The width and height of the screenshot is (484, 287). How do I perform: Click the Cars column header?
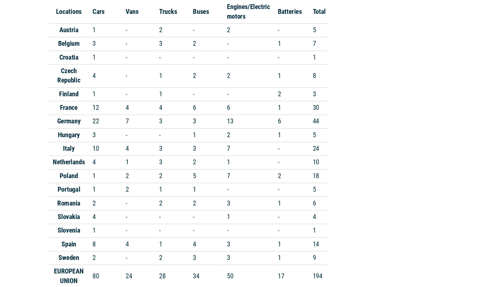(x=99, y=11)
